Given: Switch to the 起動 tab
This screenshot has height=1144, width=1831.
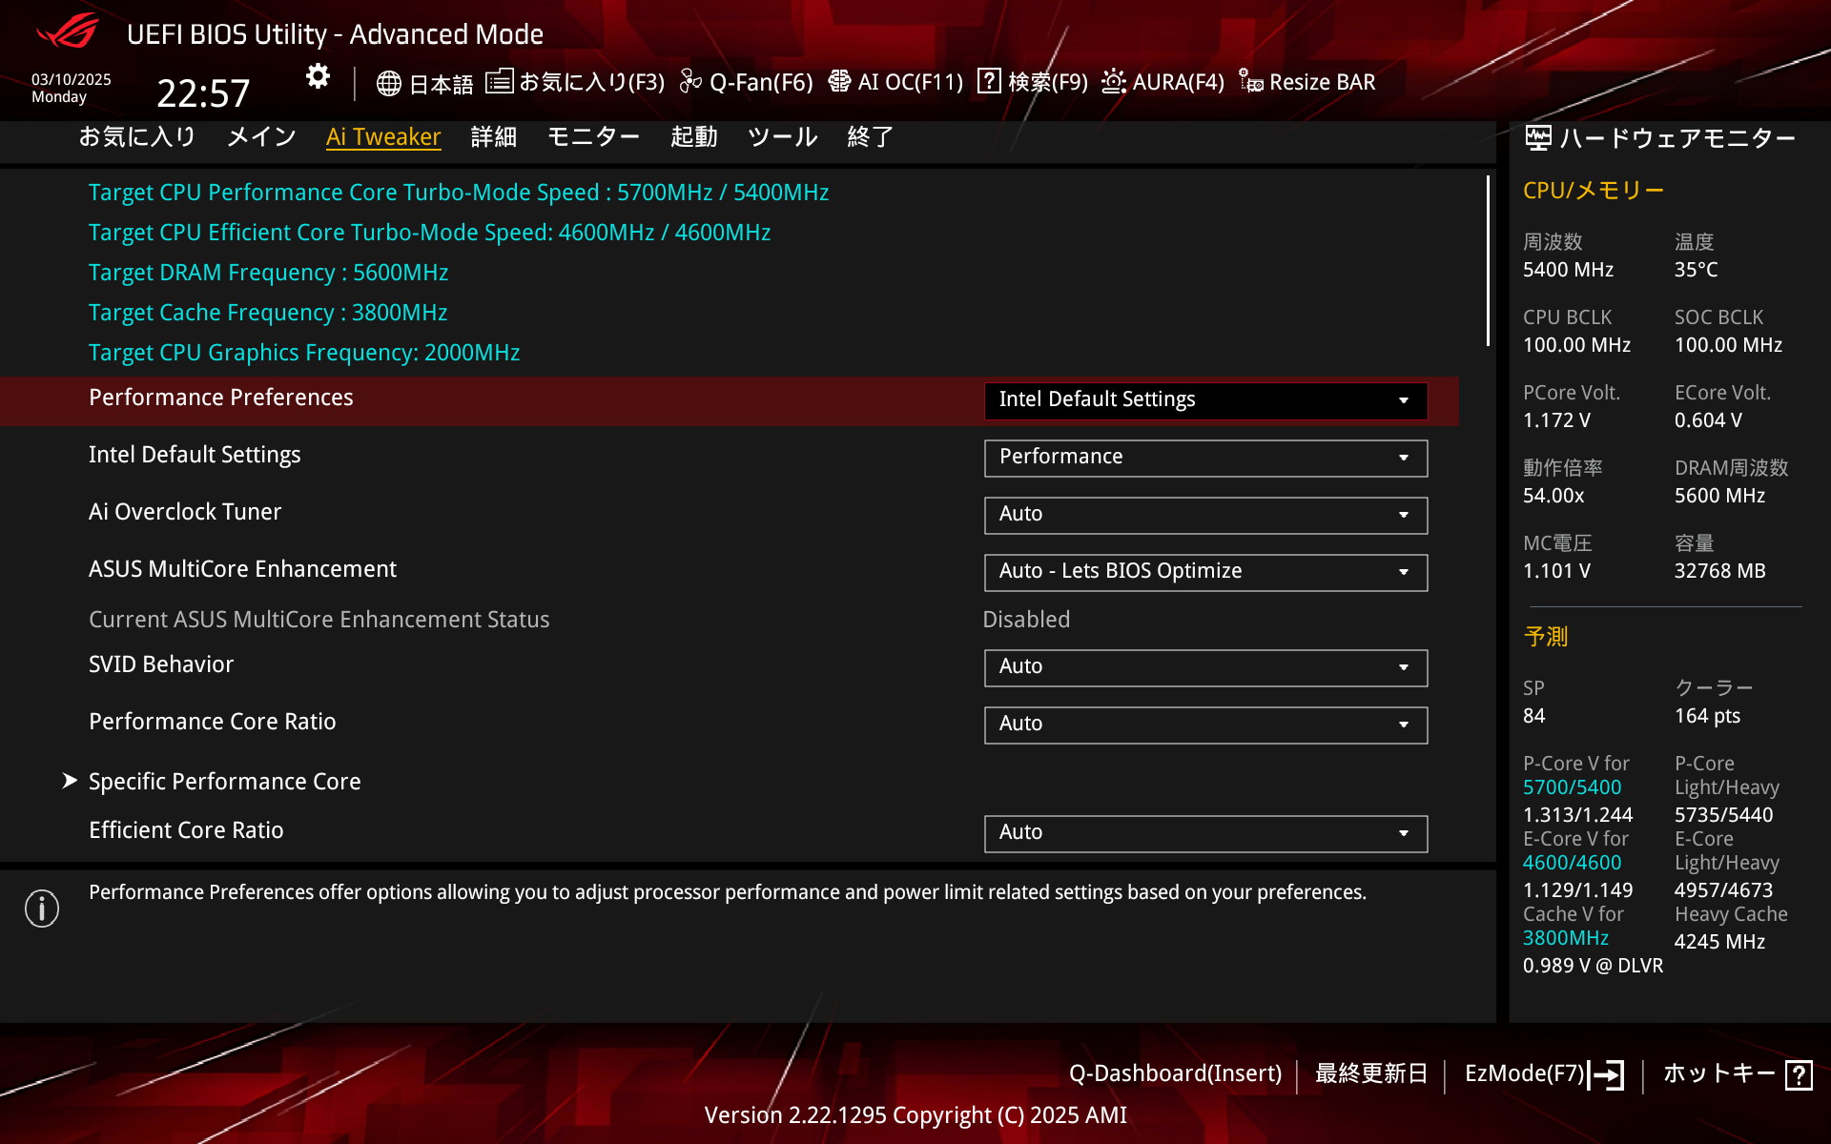Looking at the screenshot, I should coord(693,137).
